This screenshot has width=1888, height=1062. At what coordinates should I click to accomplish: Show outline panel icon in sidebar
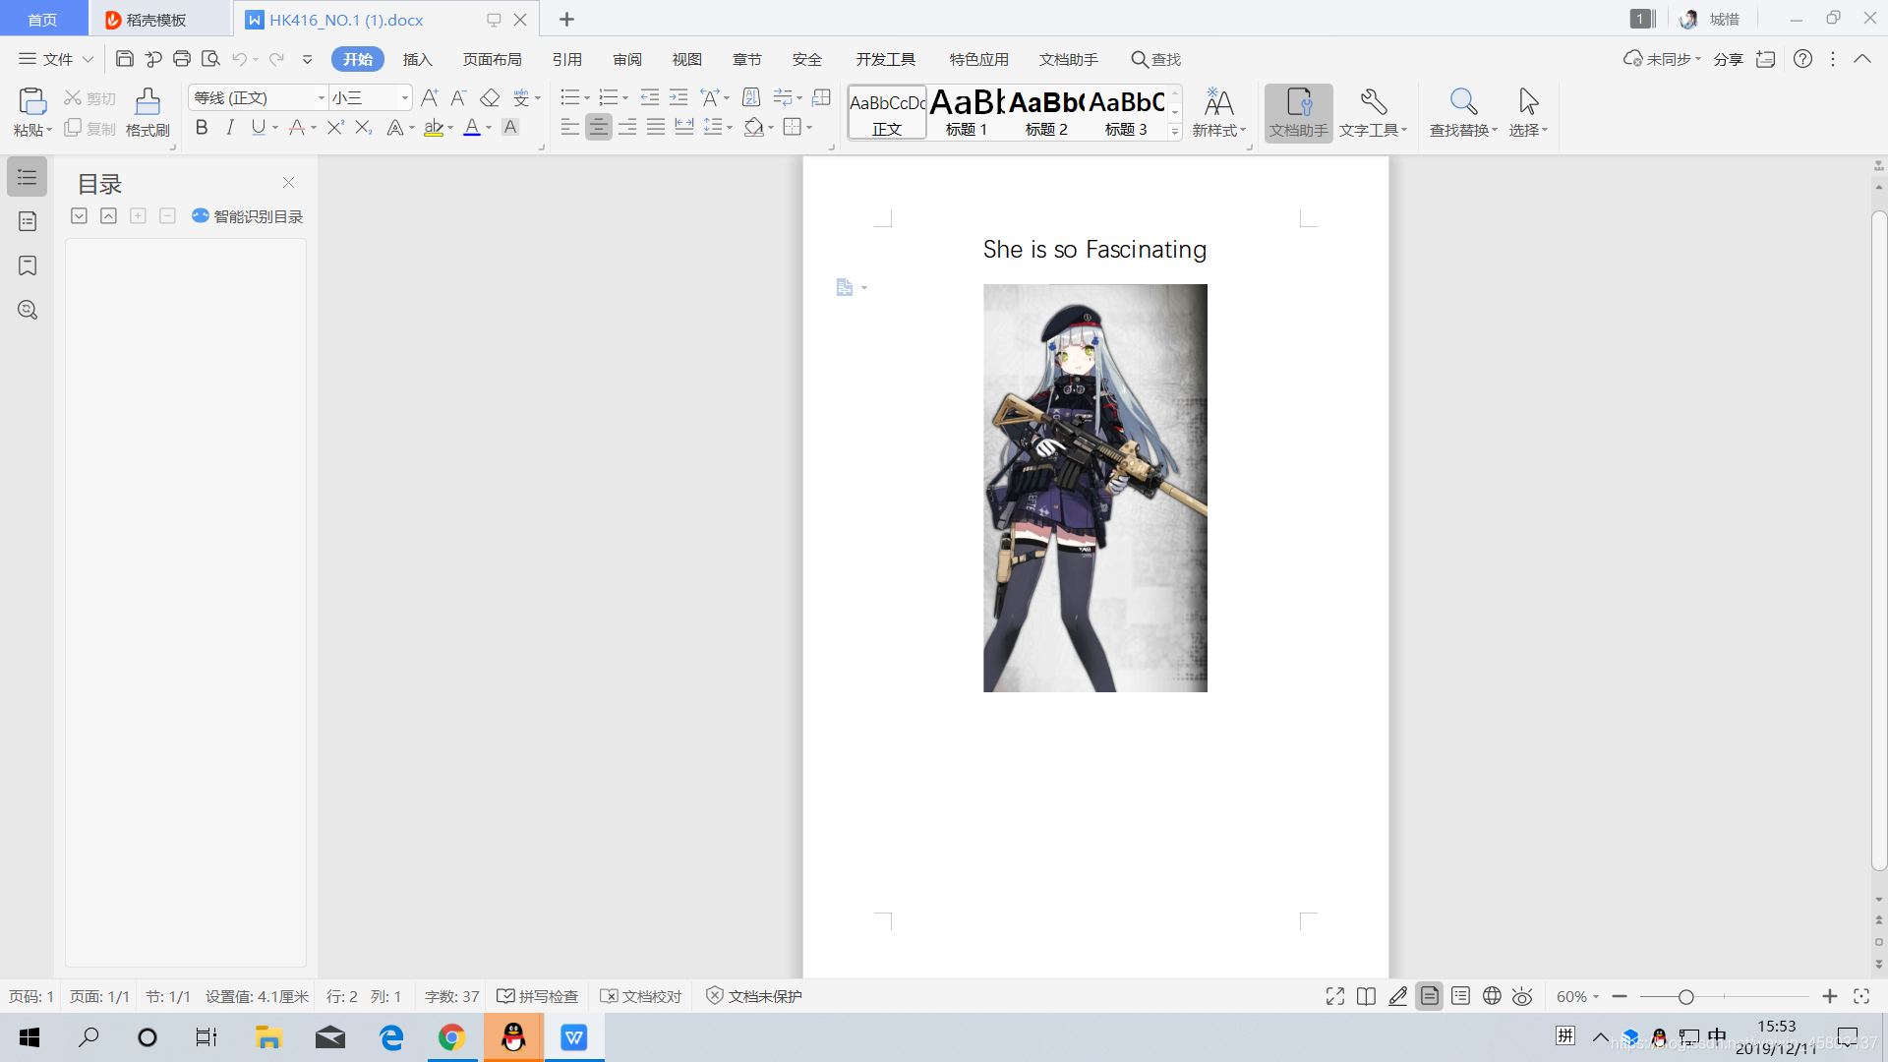click(x=28, y=178)
